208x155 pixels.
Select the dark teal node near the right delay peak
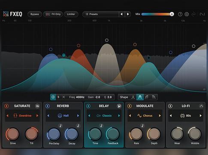click(x=149, y=58)
